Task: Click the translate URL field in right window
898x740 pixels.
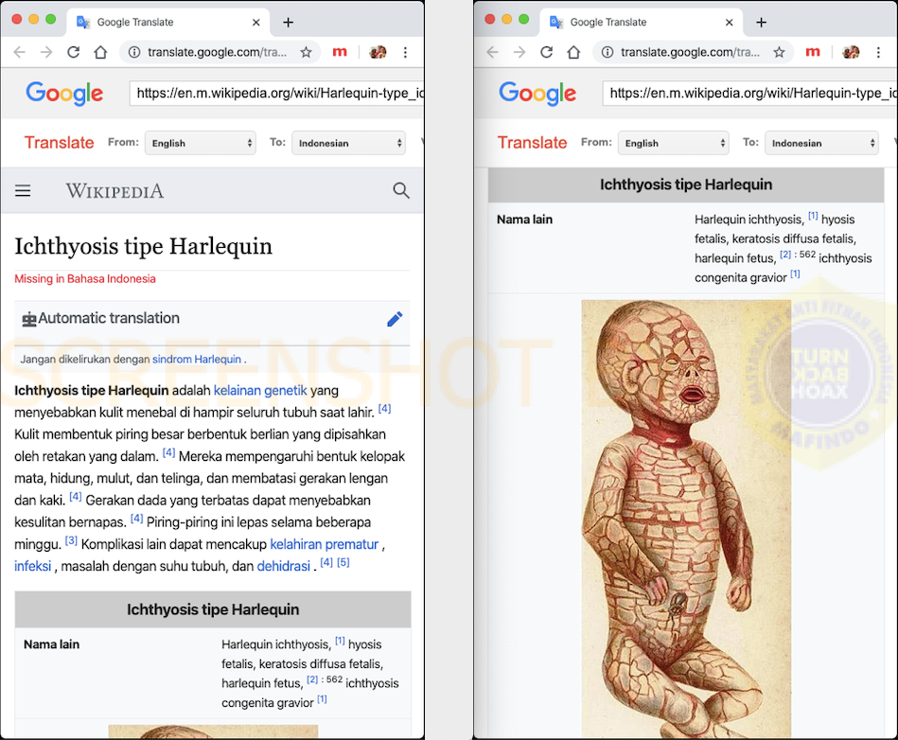Action: point(749,94)
